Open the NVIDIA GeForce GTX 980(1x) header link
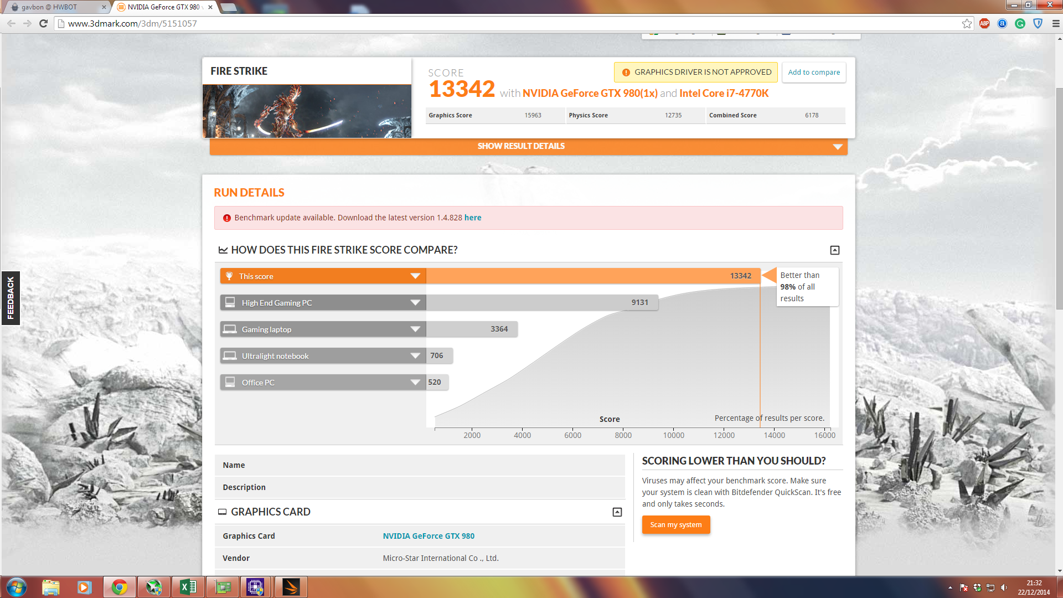1063x598 pixels. (590, 93)
